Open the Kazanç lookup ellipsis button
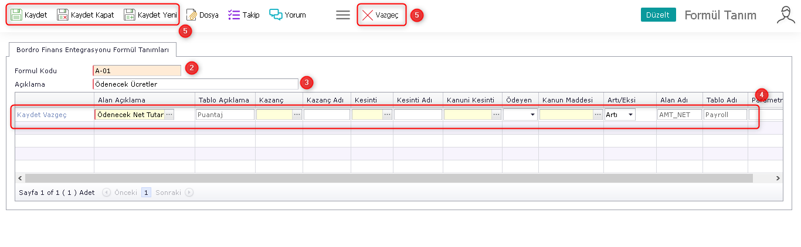The height and width of the screenshot is (247, 801). [x=297, y=115]
